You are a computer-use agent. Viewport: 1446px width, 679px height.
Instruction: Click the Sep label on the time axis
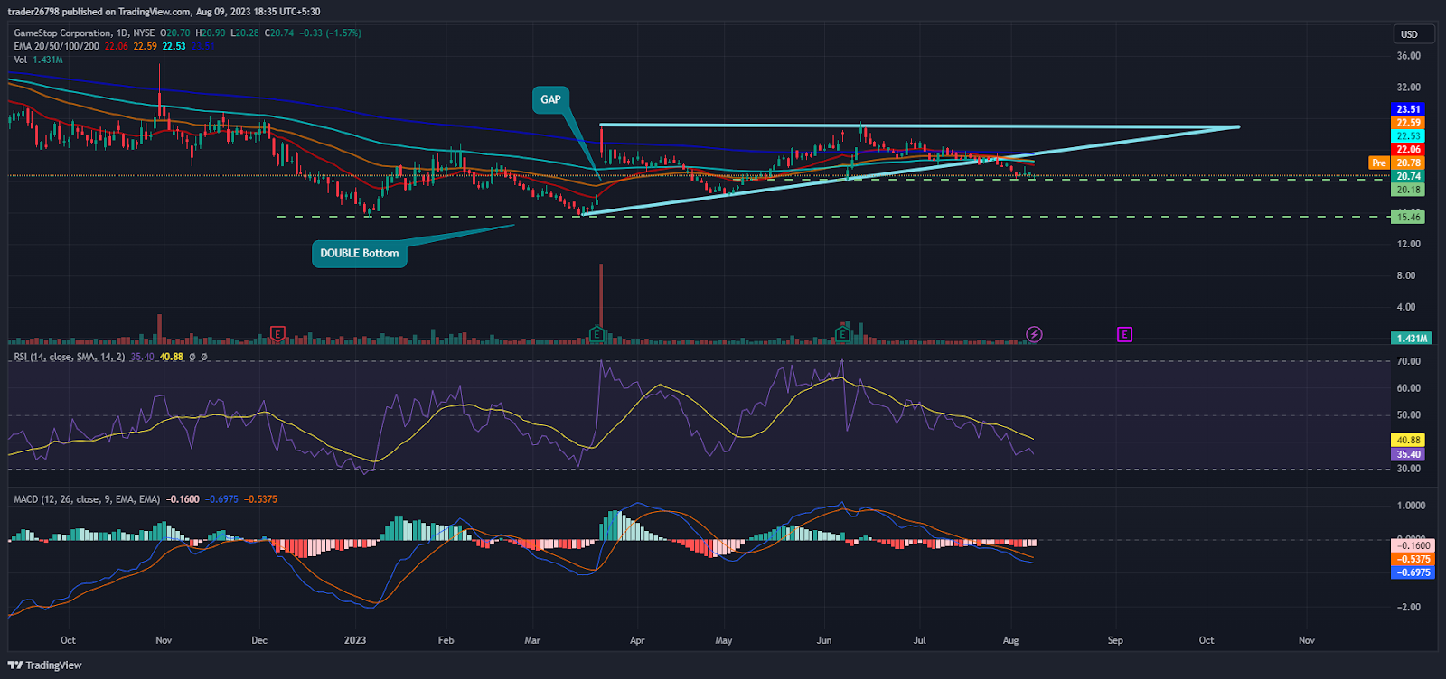(1115, 640)
